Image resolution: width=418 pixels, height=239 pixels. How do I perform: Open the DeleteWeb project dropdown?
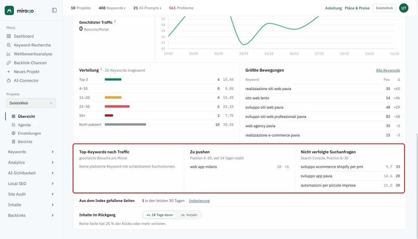pyautogui.click(x=31, y=103)
